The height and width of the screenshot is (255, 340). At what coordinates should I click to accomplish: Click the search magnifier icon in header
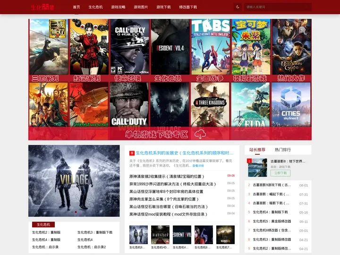coord(306,7)
